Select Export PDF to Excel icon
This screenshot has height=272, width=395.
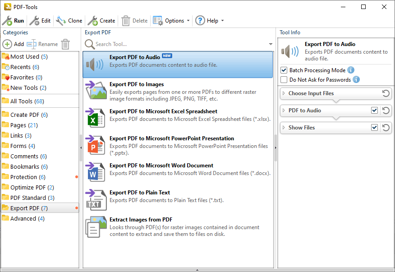point(96,117)
